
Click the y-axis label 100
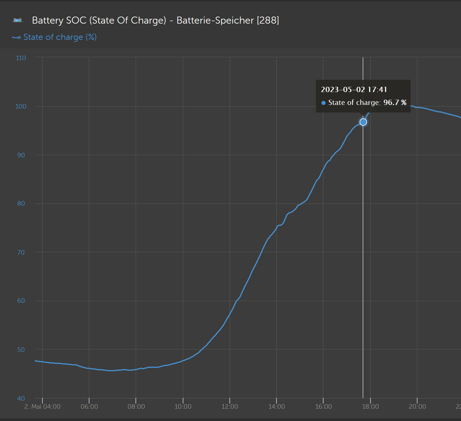21,106
